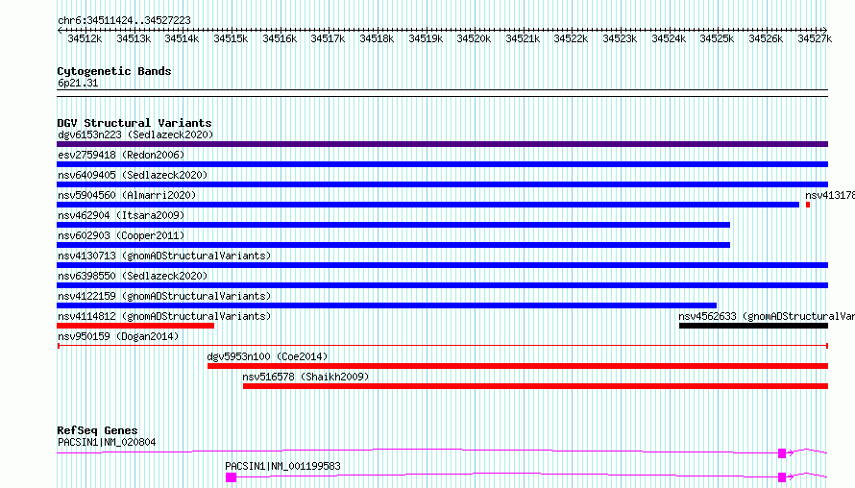Screen dimensions: 855x488
Task: Click the 34516k ruler position
Action: (280, 38)
